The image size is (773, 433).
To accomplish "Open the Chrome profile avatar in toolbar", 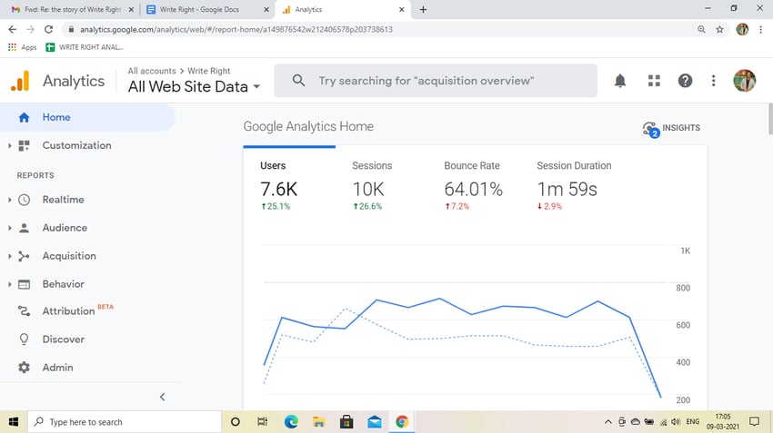I will pyautogui.click(x=742, y=30).
